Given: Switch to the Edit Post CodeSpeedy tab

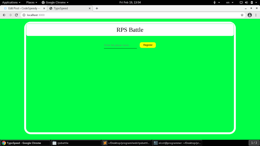Looking at the screenshot, I should [x=23, y=8].
